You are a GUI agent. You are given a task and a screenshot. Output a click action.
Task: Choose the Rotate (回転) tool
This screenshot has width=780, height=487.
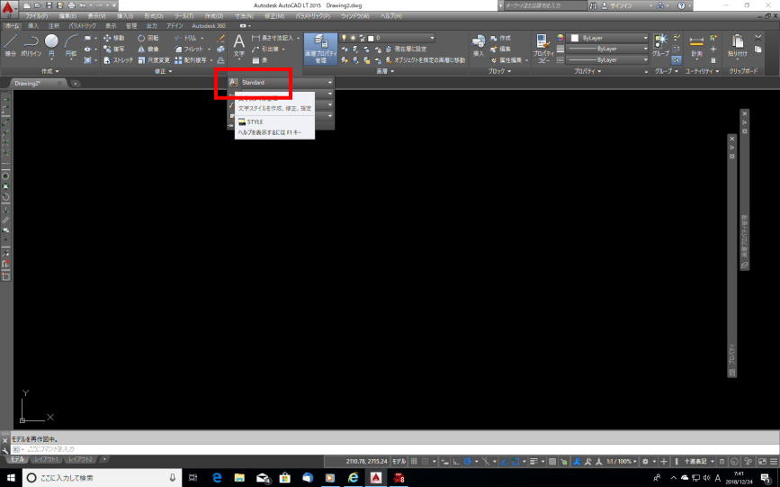(x=148, y=38)
